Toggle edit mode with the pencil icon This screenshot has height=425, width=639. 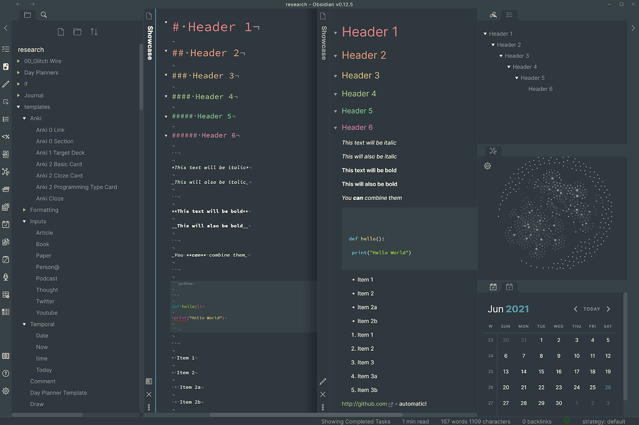pyautogui.click(x=323, y=381)
